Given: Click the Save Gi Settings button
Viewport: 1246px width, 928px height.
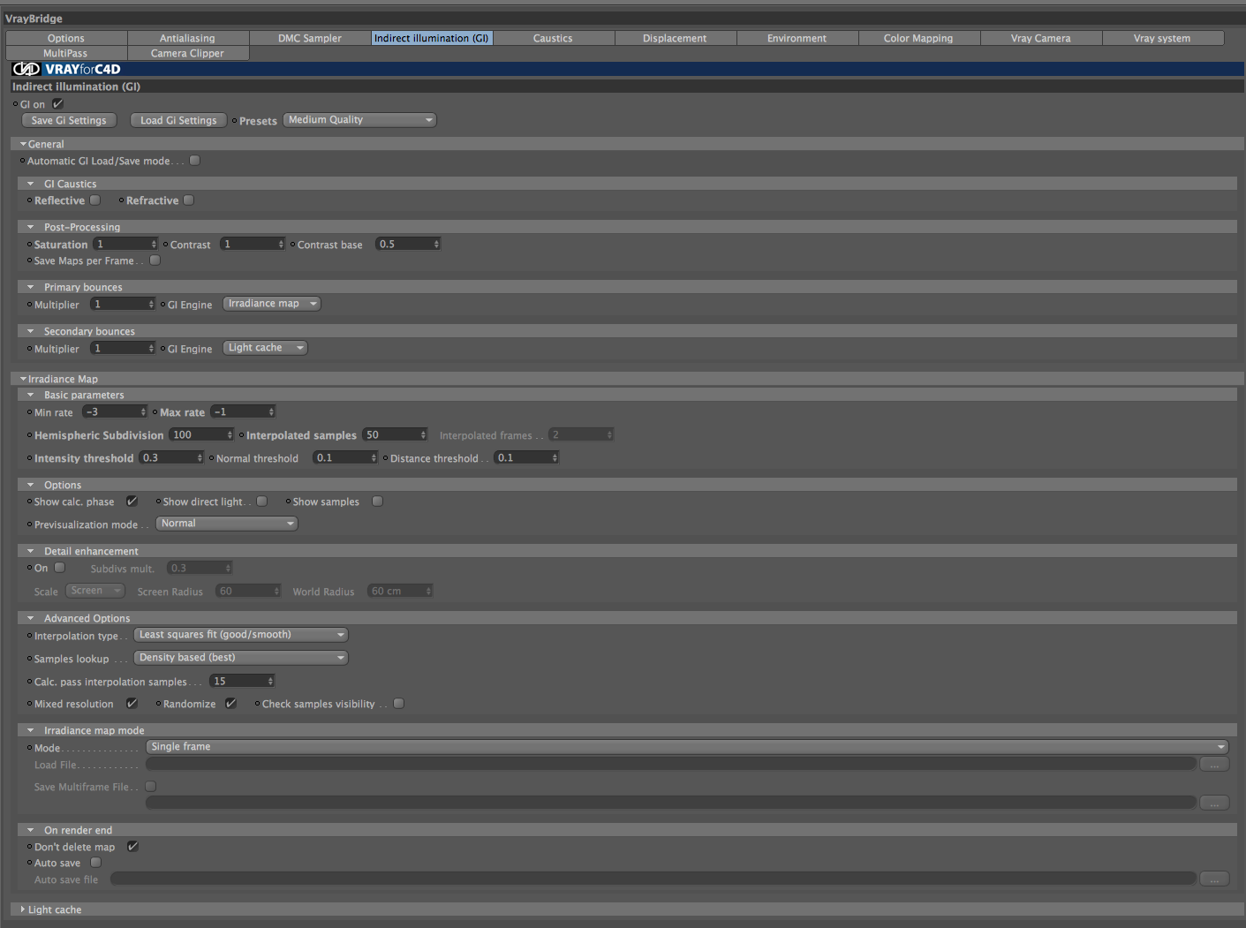Looking at the screenshot, I should click(x=69, y=120).
